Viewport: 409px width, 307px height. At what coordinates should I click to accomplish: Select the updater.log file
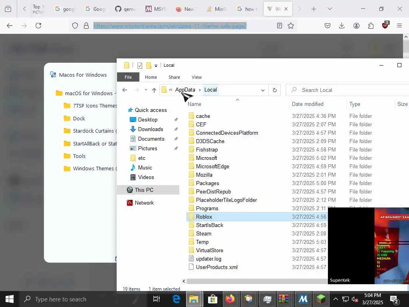208,259
